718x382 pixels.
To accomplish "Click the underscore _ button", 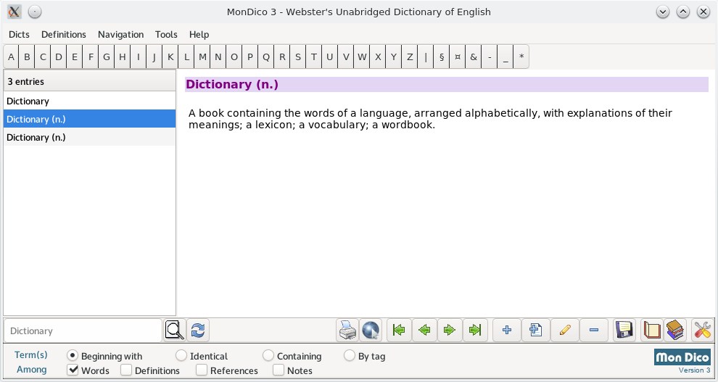I will coord(505,57).
